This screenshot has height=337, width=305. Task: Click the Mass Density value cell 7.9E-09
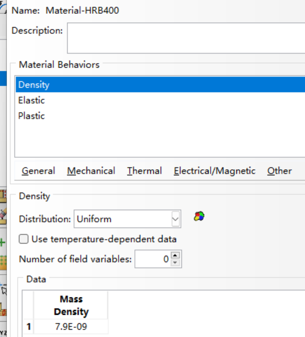tap(71, 327)
